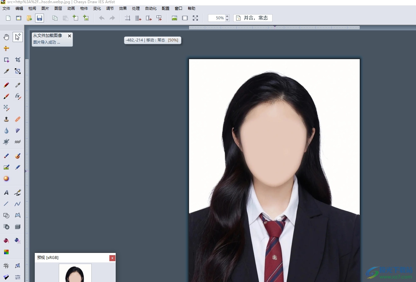Close the 预视 [sRGB] preview panel
Screen dimensions: 416x282
(x=112, y=258)
